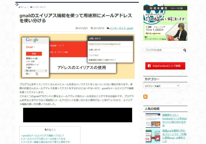Click the folder icon before the category links
Image resolution: width=206 pixels, height=144 pixels.
108,28
